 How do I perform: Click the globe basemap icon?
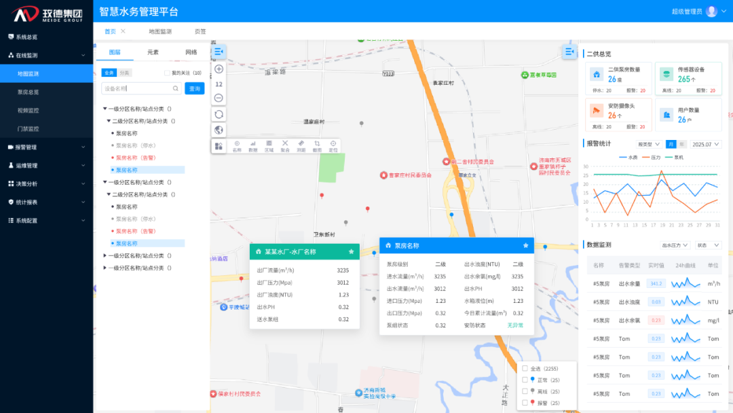[219, 130]
